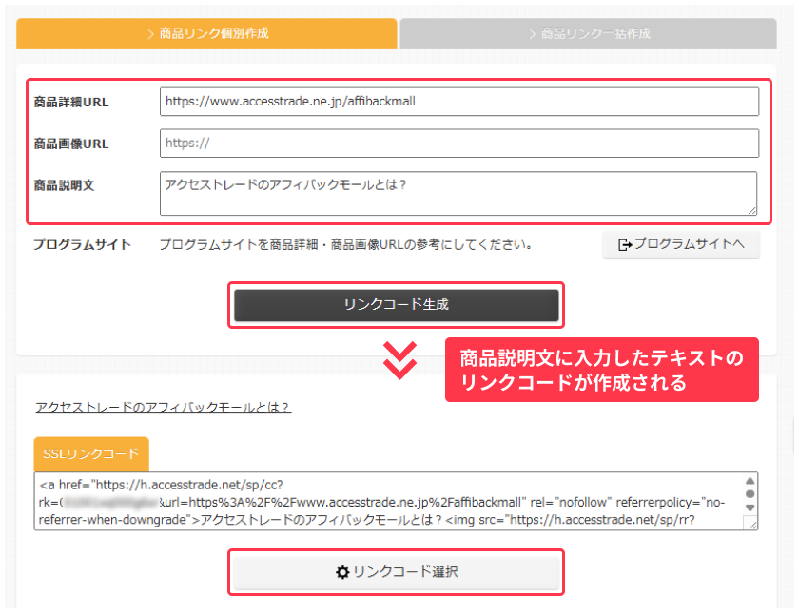
Task: Click the リンクコード生成 button
Action: pos(396,305)
